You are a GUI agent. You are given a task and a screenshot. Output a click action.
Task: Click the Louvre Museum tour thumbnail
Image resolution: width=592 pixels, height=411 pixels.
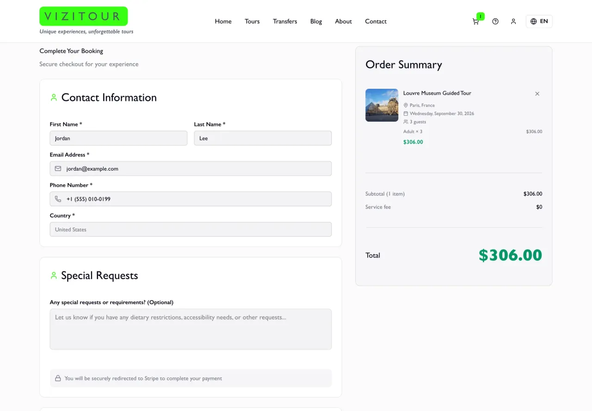[382, 105]
